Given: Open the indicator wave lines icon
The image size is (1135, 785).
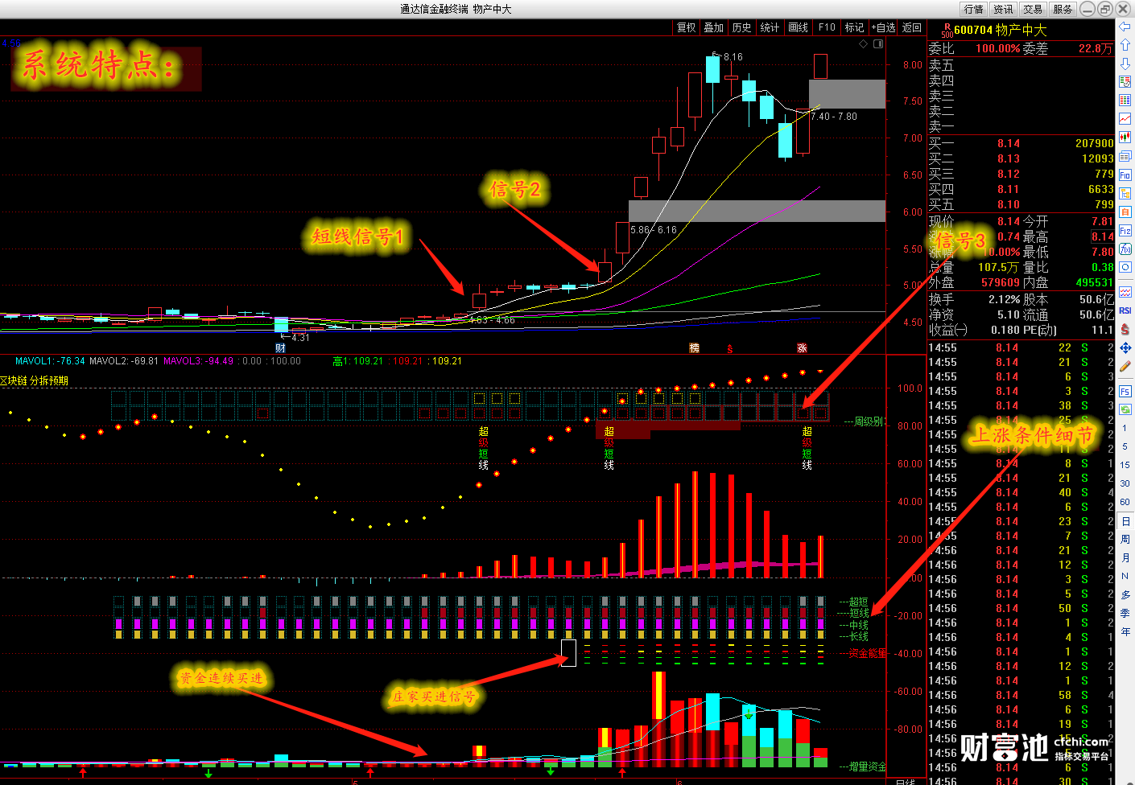Looking at the screenshot, I should pos(1125,292).
